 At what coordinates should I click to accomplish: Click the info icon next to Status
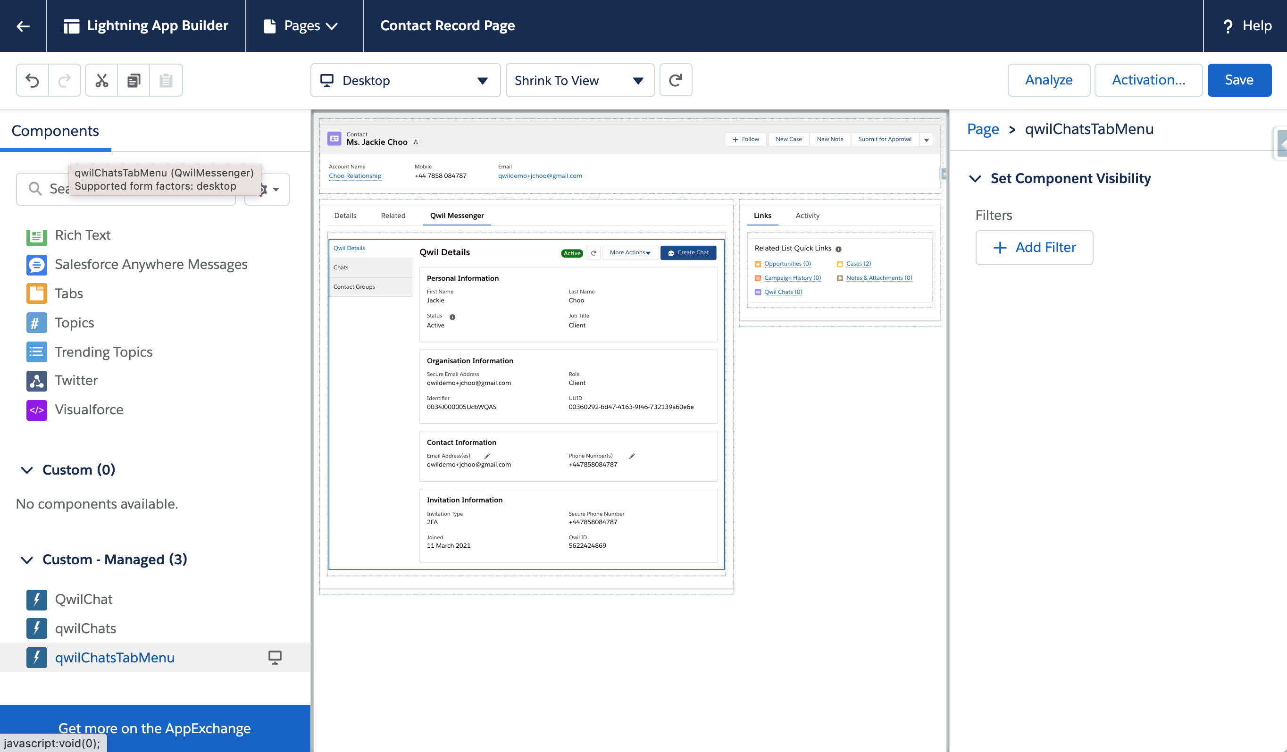452,317
